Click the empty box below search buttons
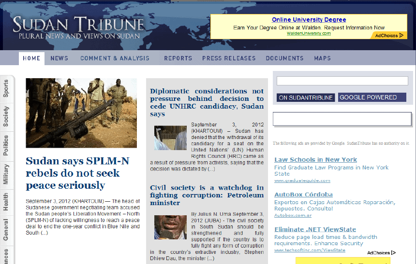416x264 pixels. [342, 119]
